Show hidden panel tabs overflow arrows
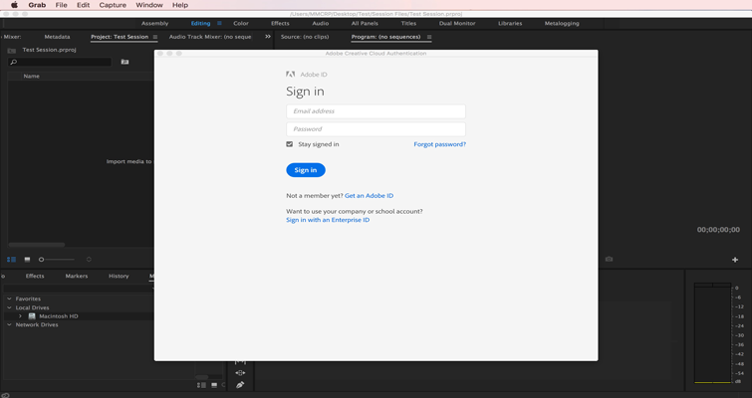 (x=267, y=37)
